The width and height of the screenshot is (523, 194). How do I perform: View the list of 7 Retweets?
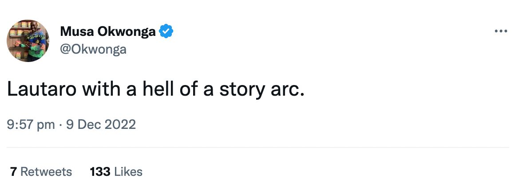coord(41,171)
